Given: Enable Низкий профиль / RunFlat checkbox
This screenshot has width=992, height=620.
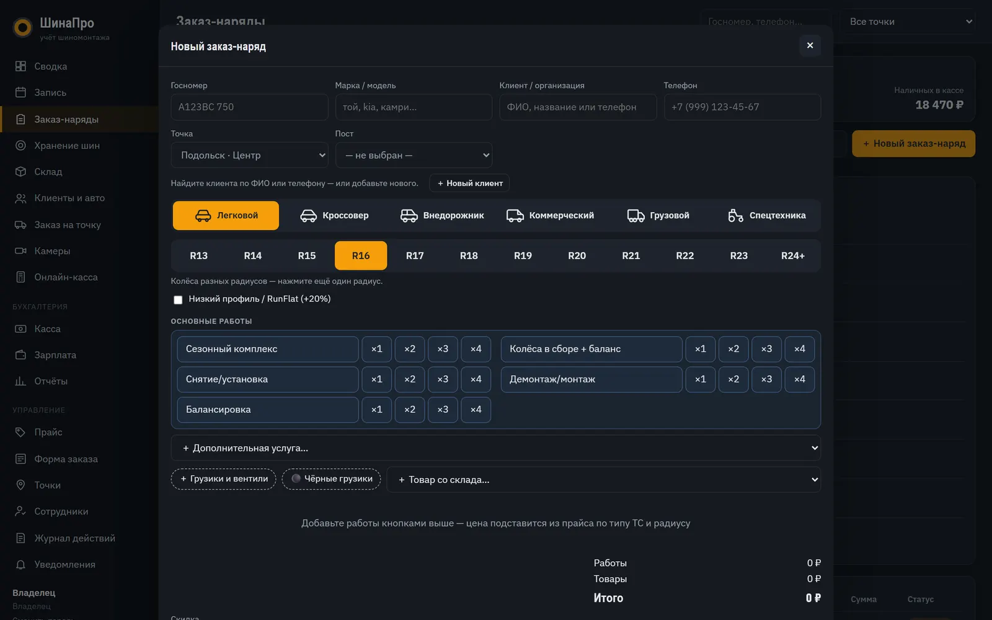Looking at the screenshot, I should [178, 299].
